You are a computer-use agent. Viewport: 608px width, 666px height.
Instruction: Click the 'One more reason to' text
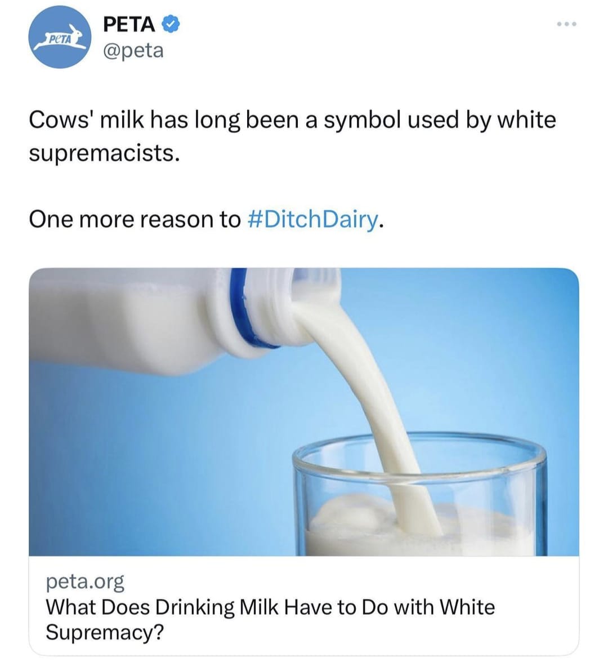[x=134, y=219]
